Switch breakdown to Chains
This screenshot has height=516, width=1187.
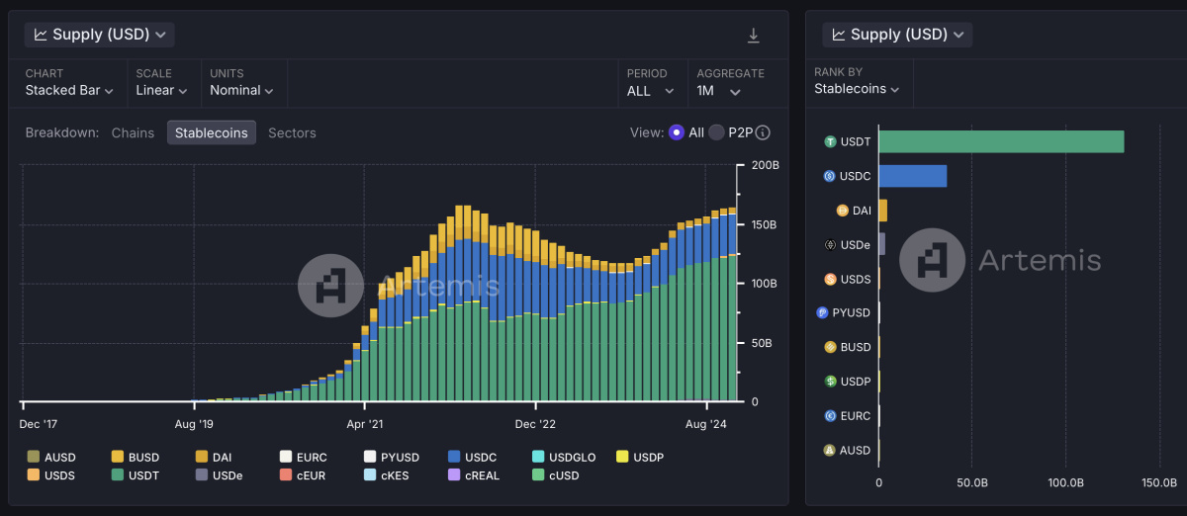point(133,132)
